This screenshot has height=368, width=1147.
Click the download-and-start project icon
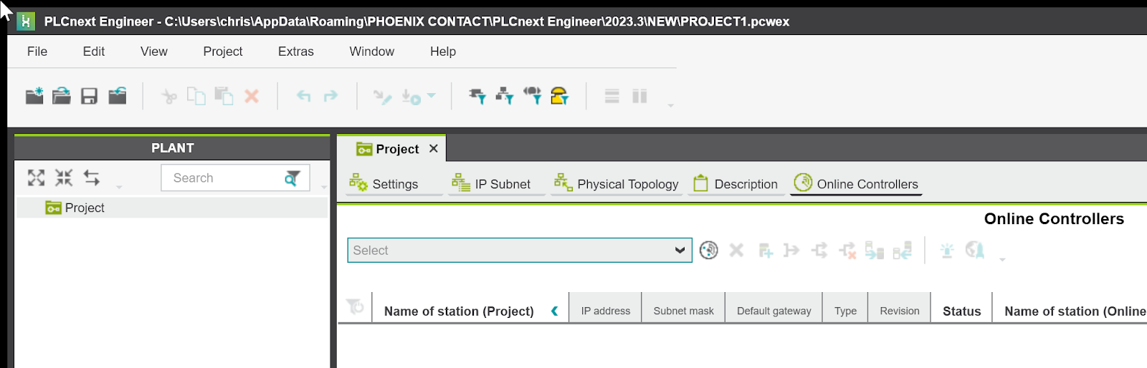pos(411,97)
